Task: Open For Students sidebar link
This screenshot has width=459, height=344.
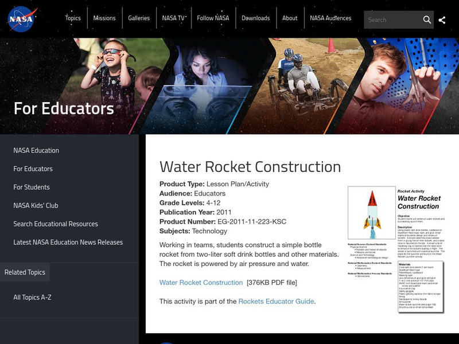Action: 32,187
